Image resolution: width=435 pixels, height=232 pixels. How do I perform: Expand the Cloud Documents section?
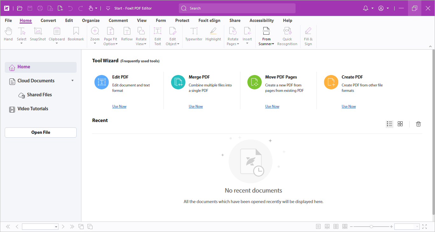click(x=72, y=81)
